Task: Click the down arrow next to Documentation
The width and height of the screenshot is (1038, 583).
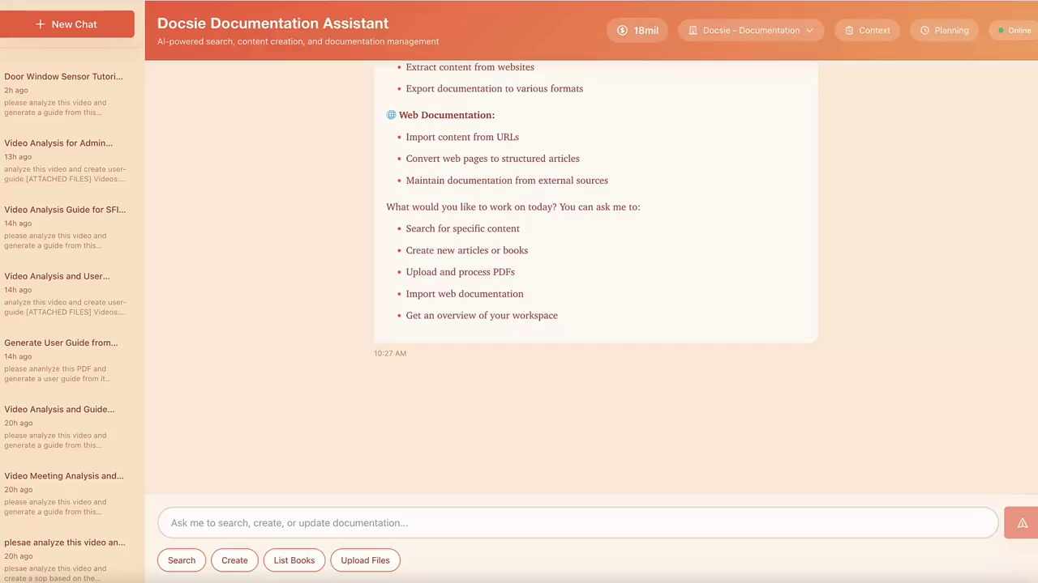Action: (809, 30)
